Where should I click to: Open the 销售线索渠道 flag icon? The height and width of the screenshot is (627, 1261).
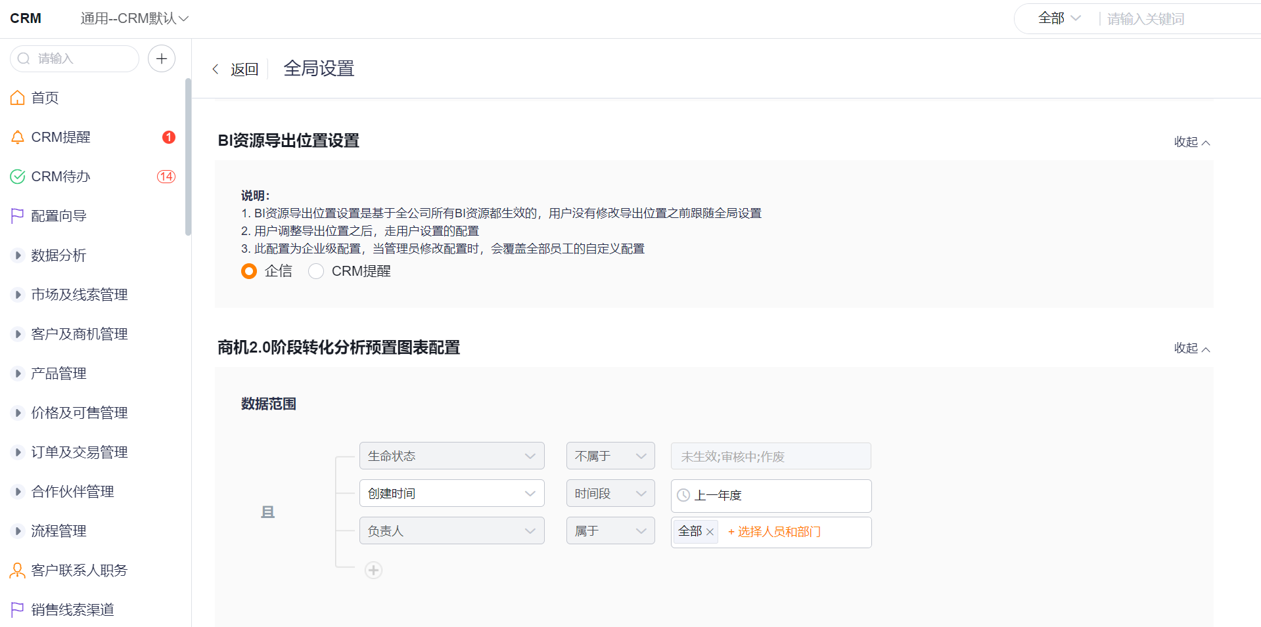point(18,609)
